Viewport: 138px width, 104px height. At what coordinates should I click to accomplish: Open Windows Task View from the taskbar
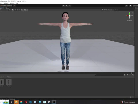pyautogui.click(x=11, y=102)
